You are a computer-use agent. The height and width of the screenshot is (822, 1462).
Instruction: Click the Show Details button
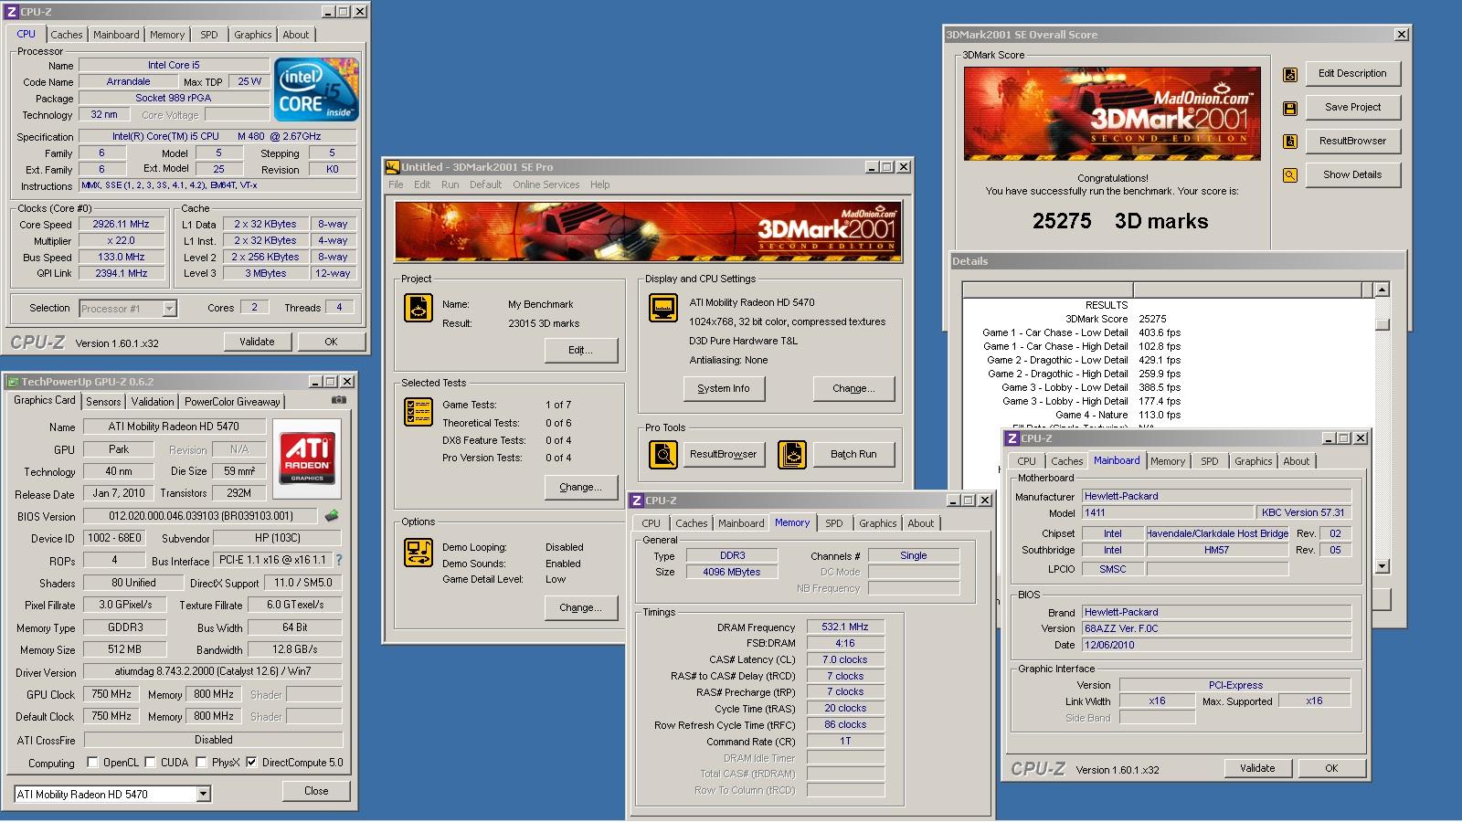1352,174
